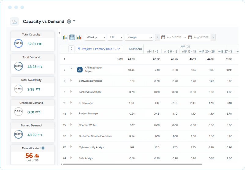
Task: Open start date calendar icon
Action: click(x=163, y=37)
